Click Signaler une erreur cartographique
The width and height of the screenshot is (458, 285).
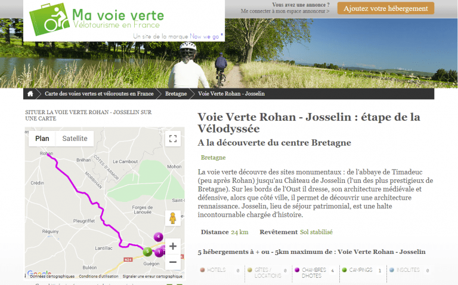153,276
